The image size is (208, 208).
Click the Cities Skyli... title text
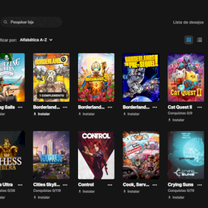click(x=46, y=185)
